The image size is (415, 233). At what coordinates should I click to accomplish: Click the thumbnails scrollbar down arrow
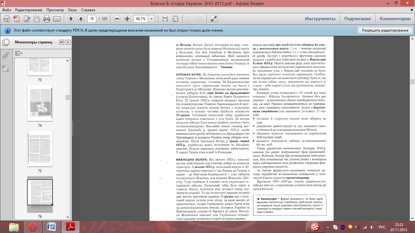(x=68, y=218)
